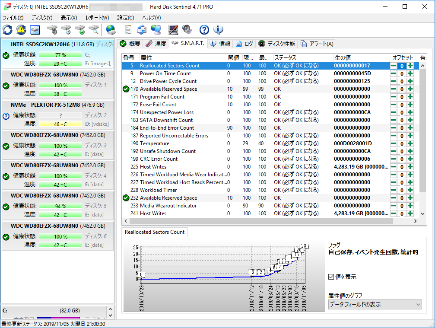Click the green health icon for Disk 1
This screenshot has width=435, height=328.
(6, 86)
